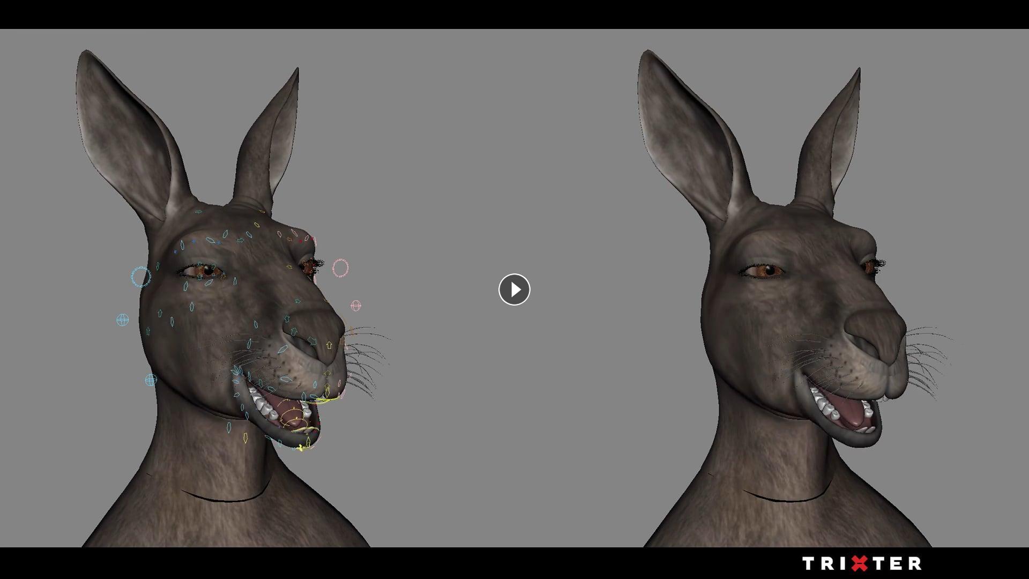Select the blue crosshair control beside the jaw
This screenshot has width=1029, height=579.
pos(123,320)
